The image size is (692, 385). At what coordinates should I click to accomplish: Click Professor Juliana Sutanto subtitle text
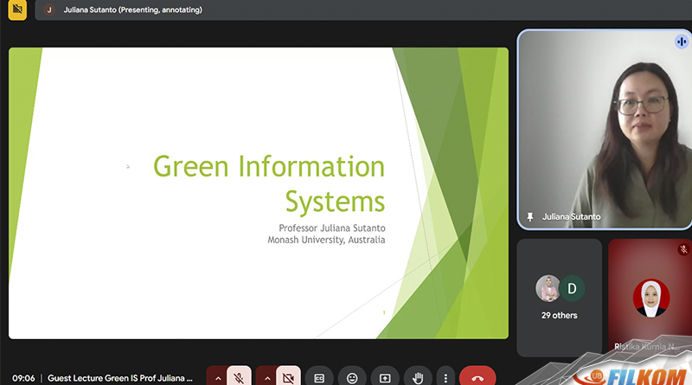[332, 228]
